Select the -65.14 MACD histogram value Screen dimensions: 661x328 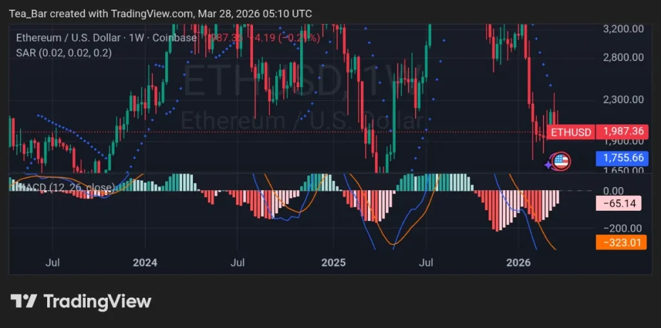coord(619,204)
